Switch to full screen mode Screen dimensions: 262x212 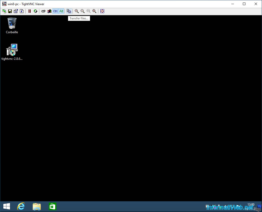click(102, 11)
